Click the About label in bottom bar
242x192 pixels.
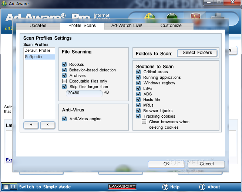click(x=214, y=187)
